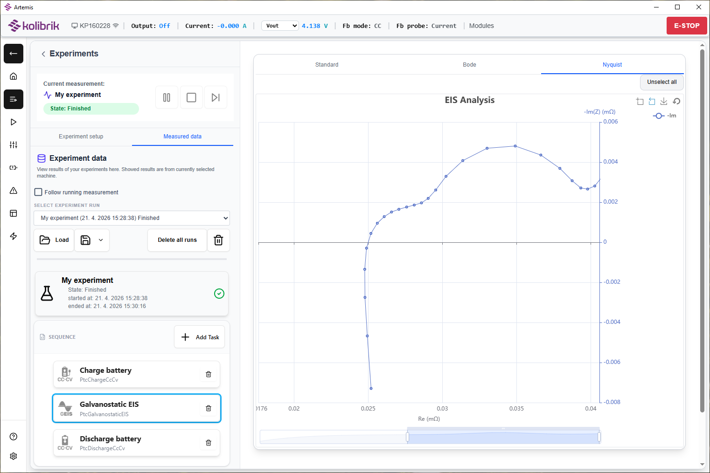Viewport: 710px width, 473px height.
Task: Open the settings gear icon
Action: [14, 456]
